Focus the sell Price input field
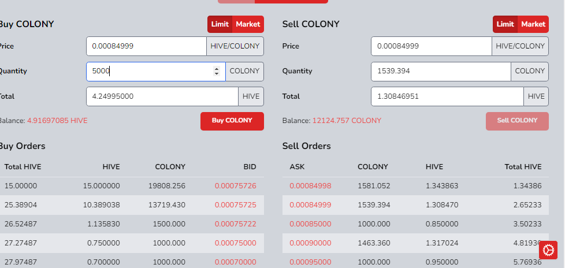This screenshot has width=565, height=268. [431, 46]
